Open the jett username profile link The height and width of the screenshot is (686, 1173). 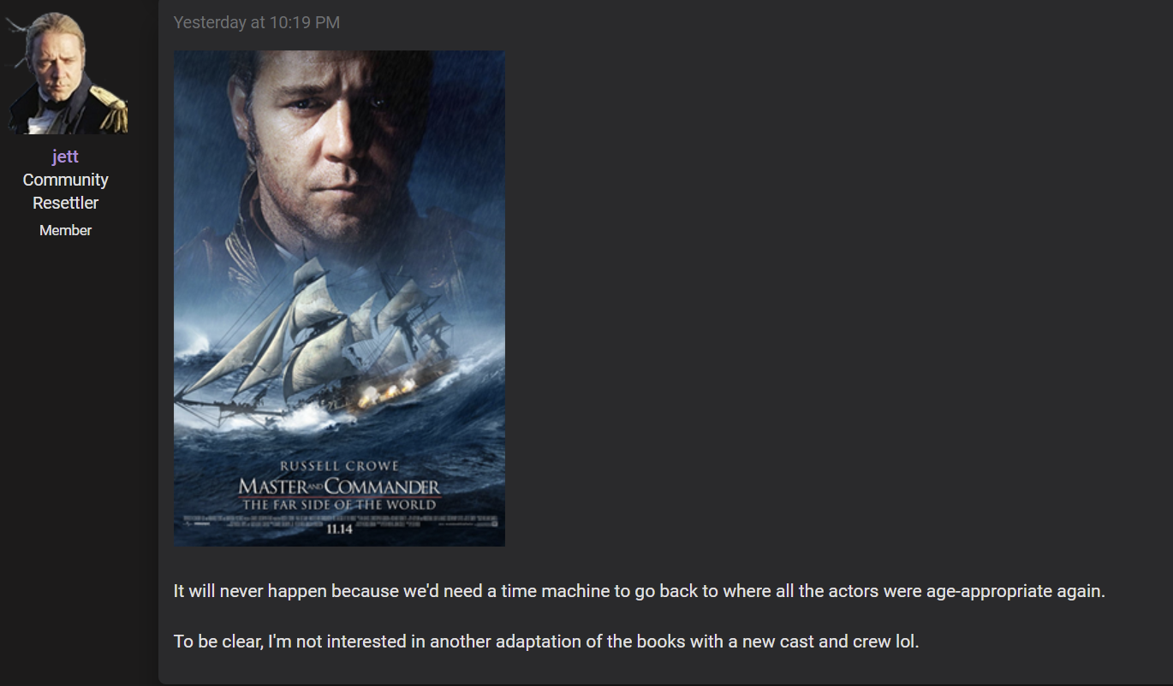pyautogui.click(x=65, y=157)
